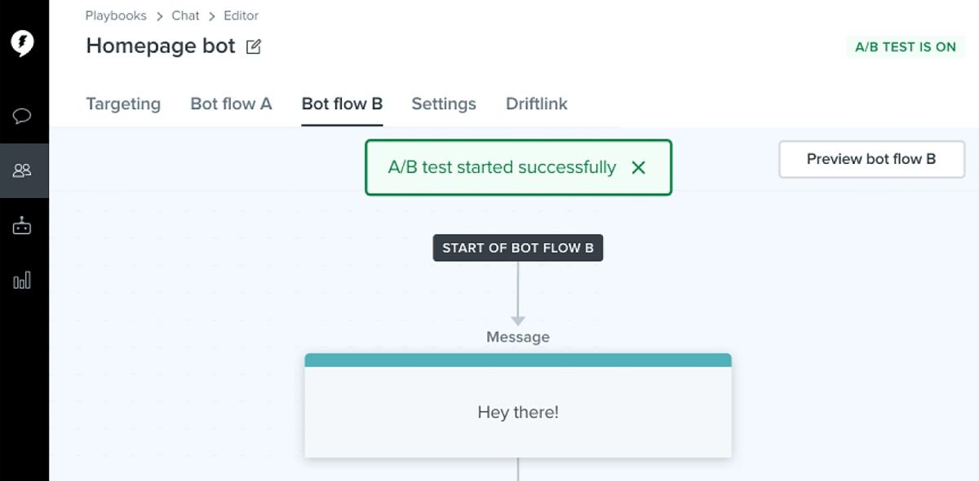Click the A/B TEST IS ON badge
Screen dimensions: 979x481
906,47
